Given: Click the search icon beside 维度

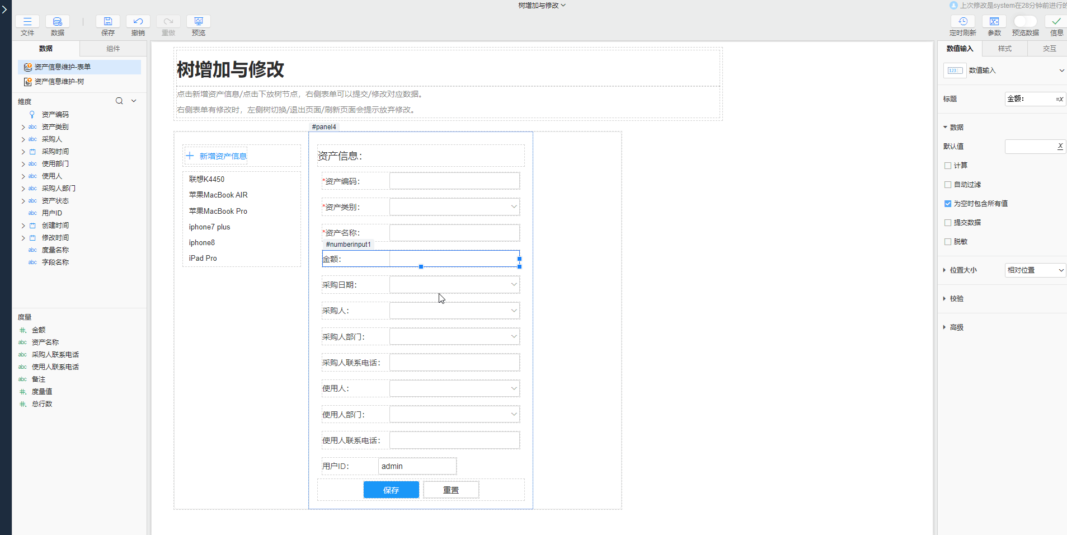Looking at the screenshot, I should click(x=119, y=101).
